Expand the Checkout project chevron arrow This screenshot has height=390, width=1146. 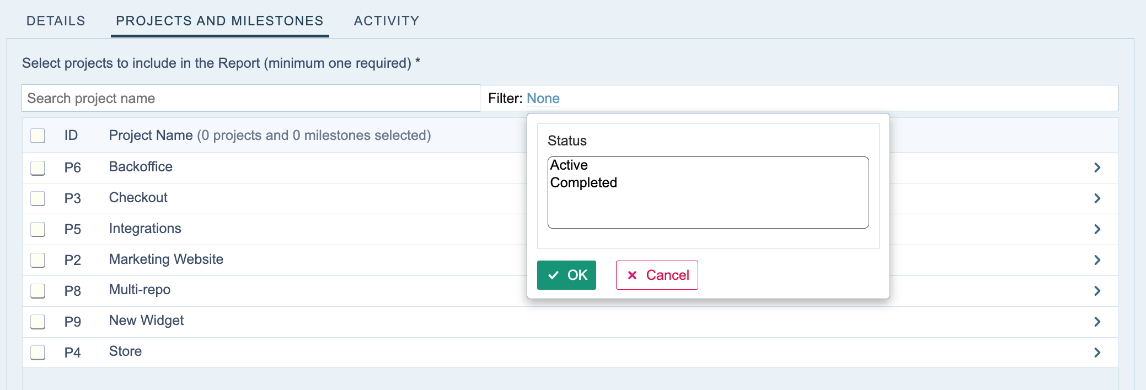point(1097,198)
